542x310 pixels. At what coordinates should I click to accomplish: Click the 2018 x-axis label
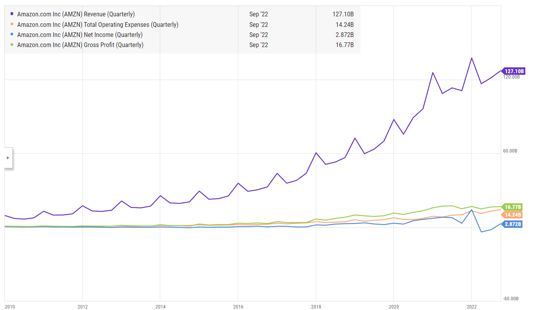tap(316, 306)
